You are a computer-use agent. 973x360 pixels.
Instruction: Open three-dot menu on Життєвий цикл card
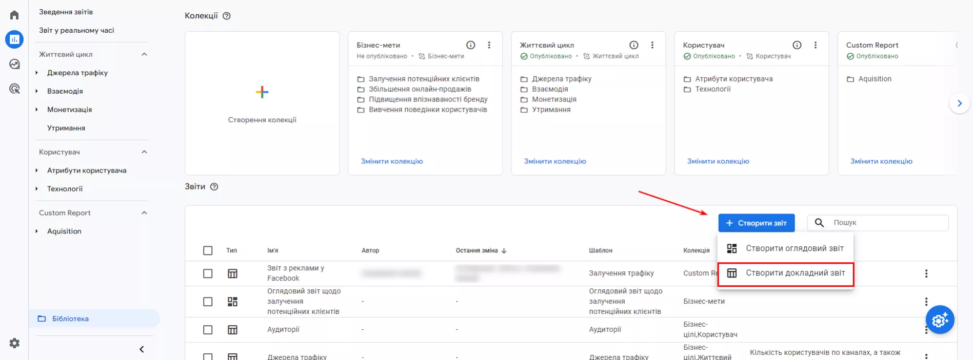point(652,45)
